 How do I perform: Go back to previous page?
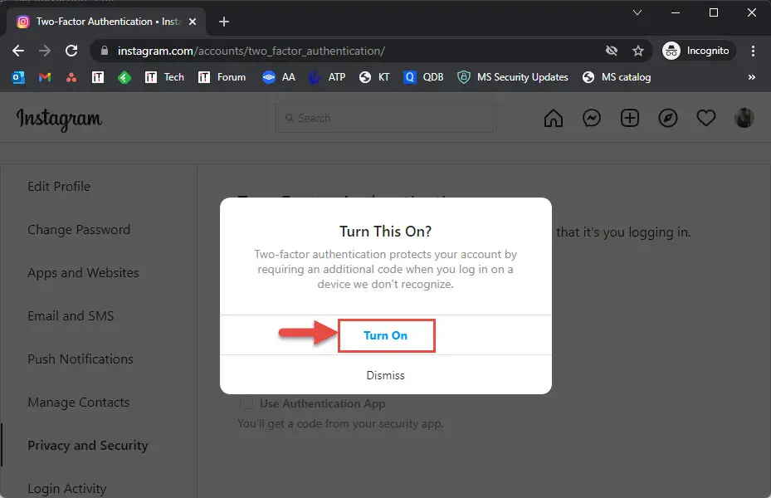pos(18,51)
